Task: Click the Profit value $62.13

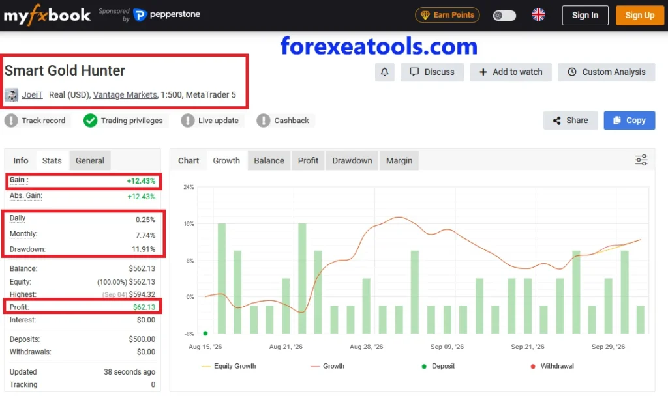Action: (x=144, y=307)
